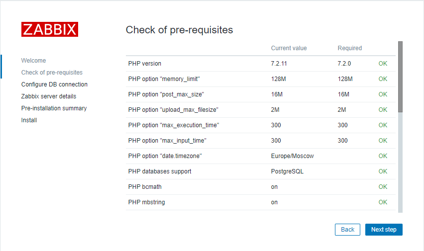
Task: Click the ZABBIX logo
Action: click(x=50, y=29)
